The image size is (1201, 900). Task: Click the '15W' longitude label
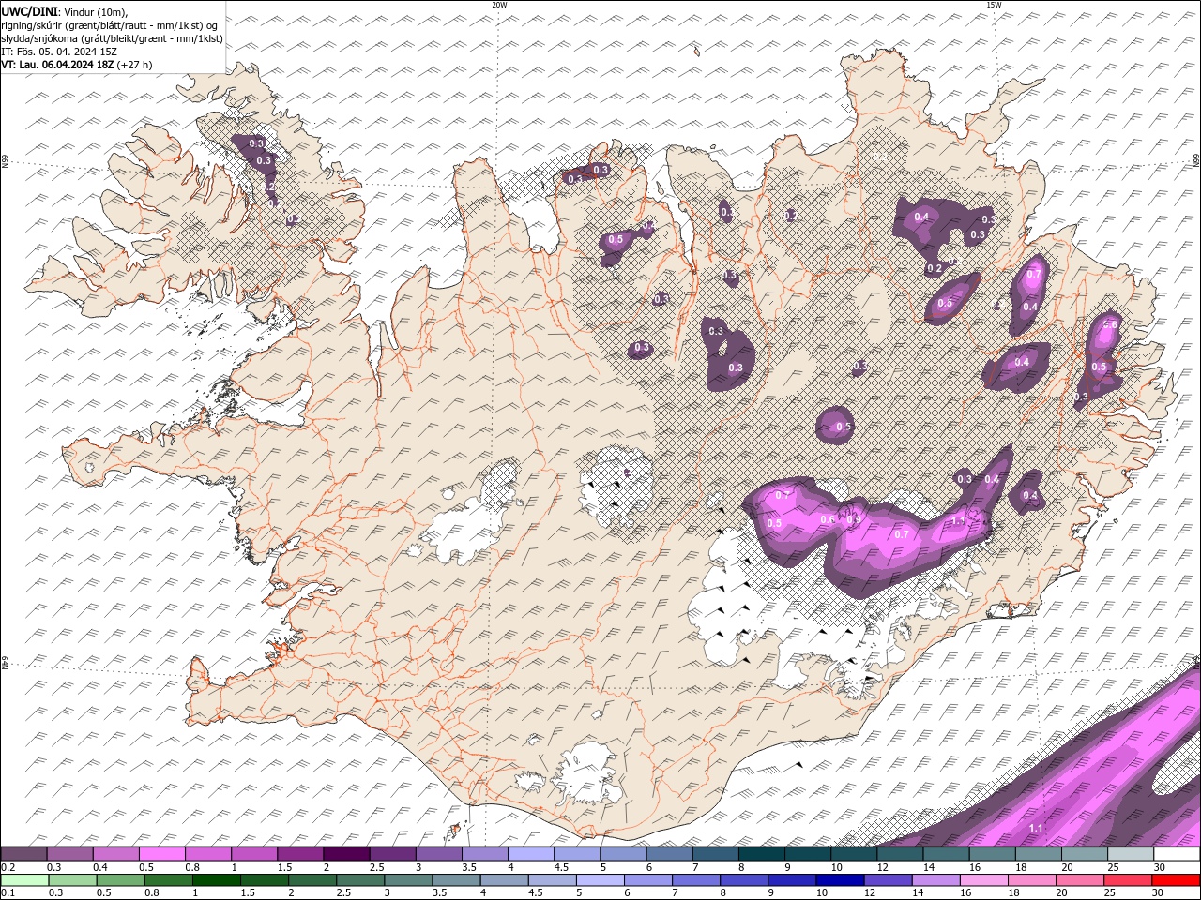[994, 5]
